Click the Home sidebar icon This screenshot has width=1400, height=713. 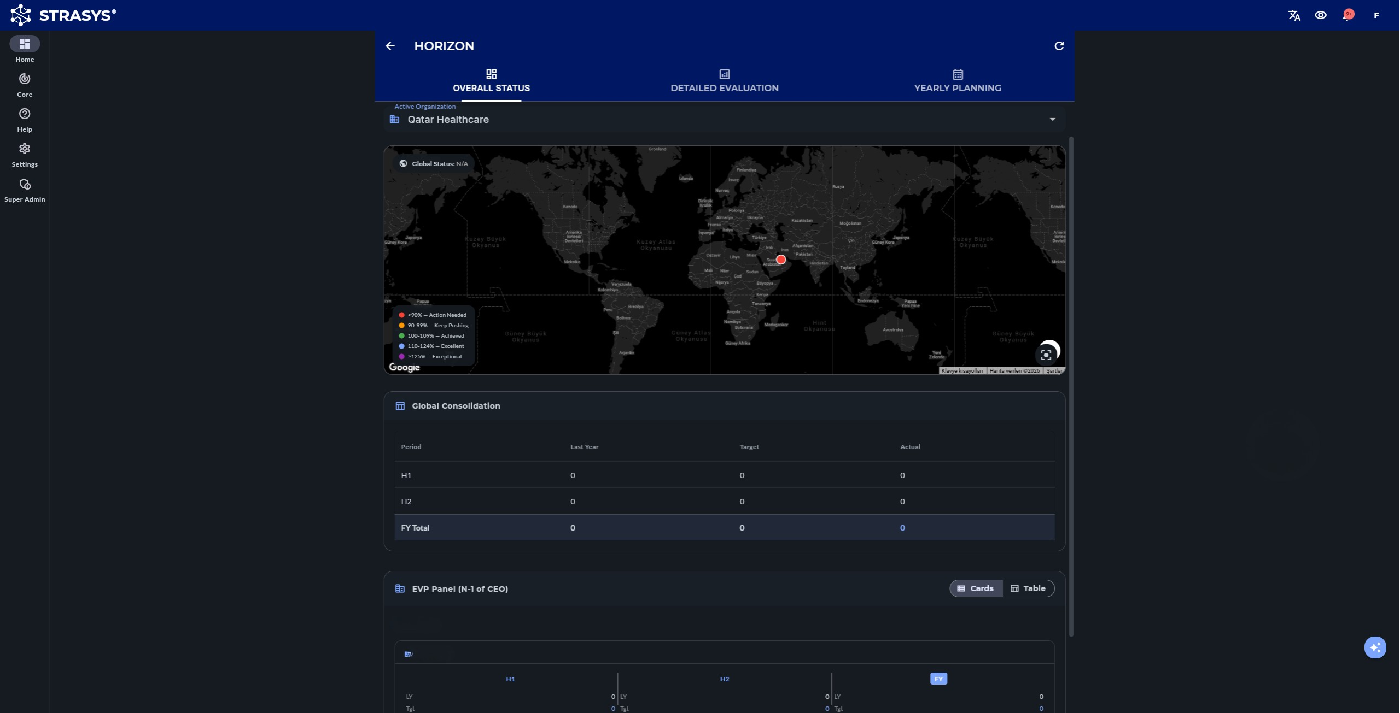(25, 44)
